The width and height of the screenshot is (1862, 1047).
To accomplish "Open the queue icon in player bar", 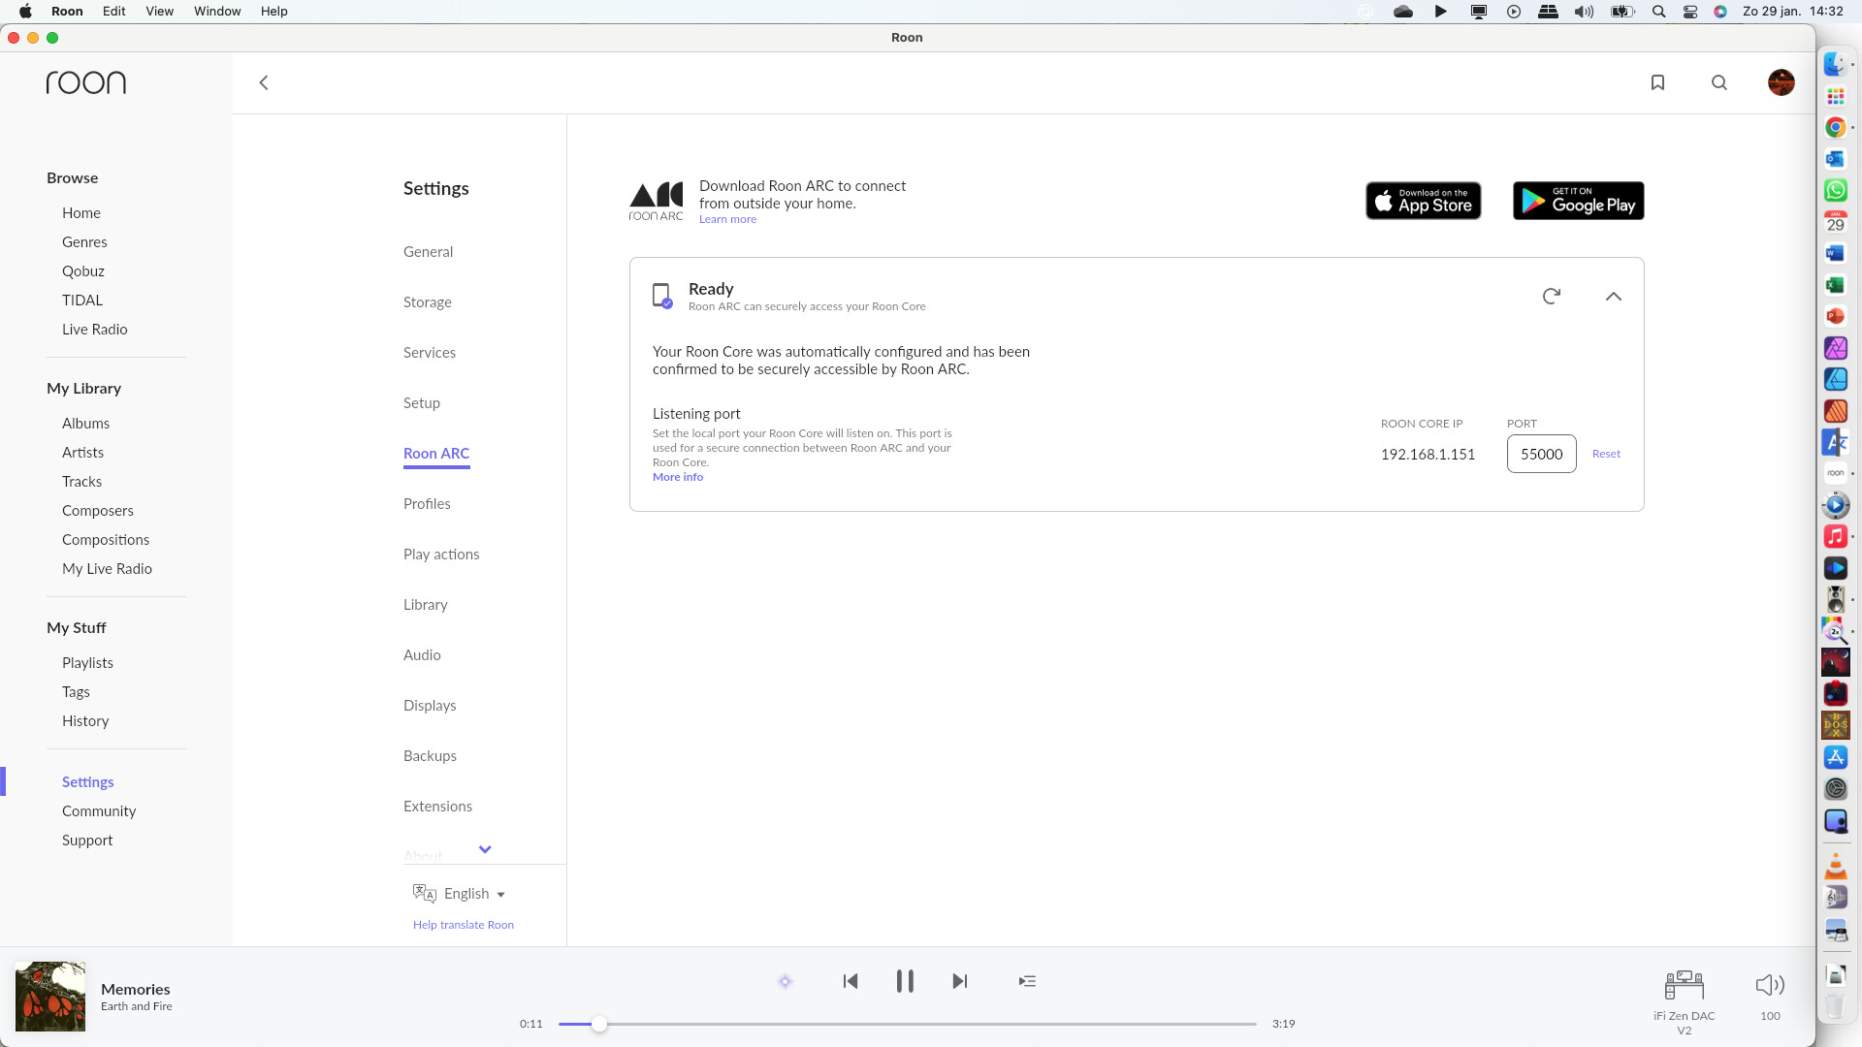I will coord(1027,981).
